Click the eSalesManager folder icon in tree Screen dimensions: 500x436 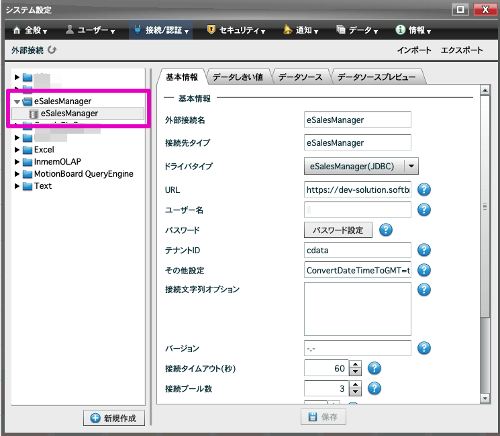(x=28, y=101)
